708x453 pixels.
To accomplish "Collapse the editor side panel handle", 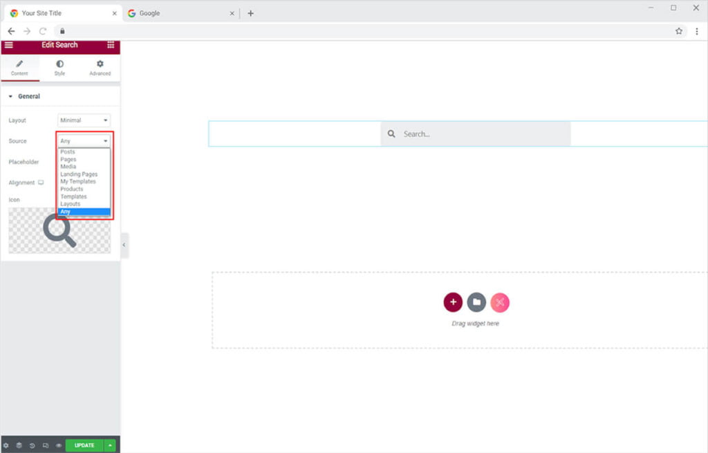I will [x=124, y=245].
